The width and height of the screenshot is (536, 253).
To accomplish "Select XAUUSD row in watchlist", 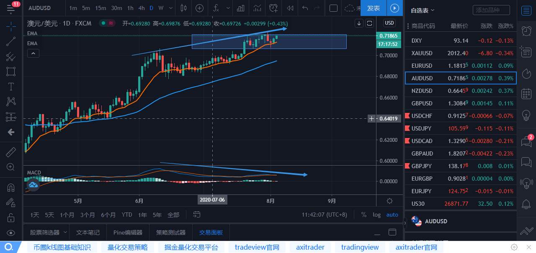I will (x=461, y=53).
